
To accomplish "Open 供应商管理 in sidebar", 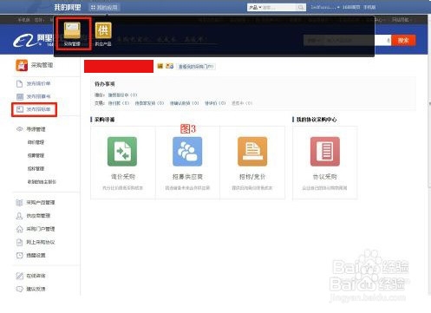I will (38, 216).
